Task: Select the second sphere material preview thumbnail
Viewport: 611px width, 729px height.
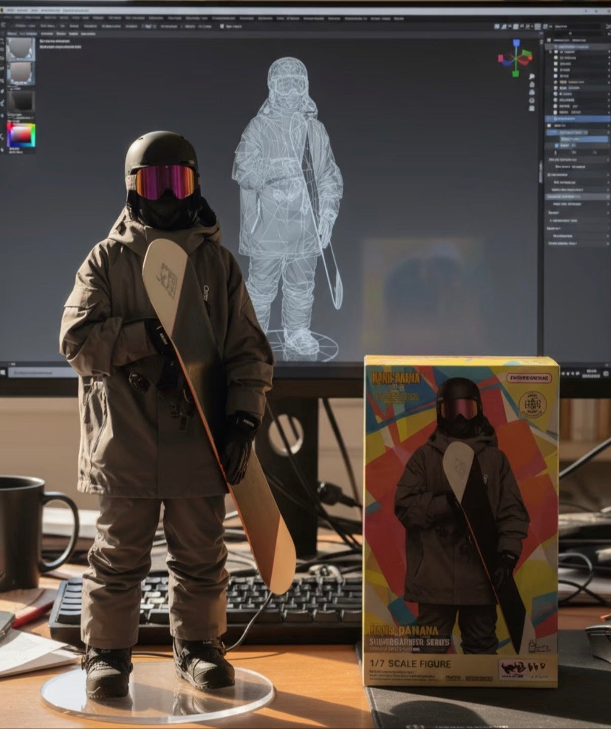Action: (x=21, y=73)
